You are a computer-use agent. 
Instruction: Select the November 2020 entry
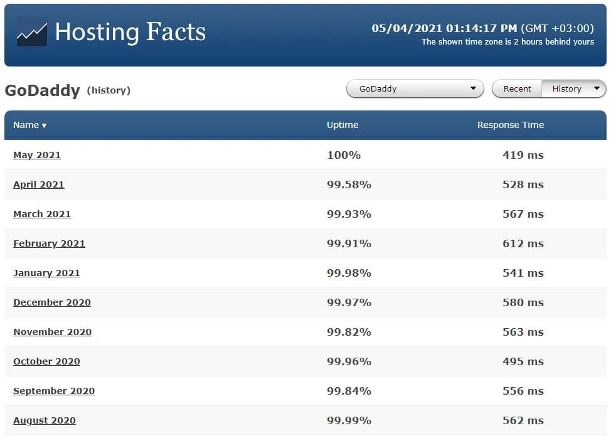(52, 332)
